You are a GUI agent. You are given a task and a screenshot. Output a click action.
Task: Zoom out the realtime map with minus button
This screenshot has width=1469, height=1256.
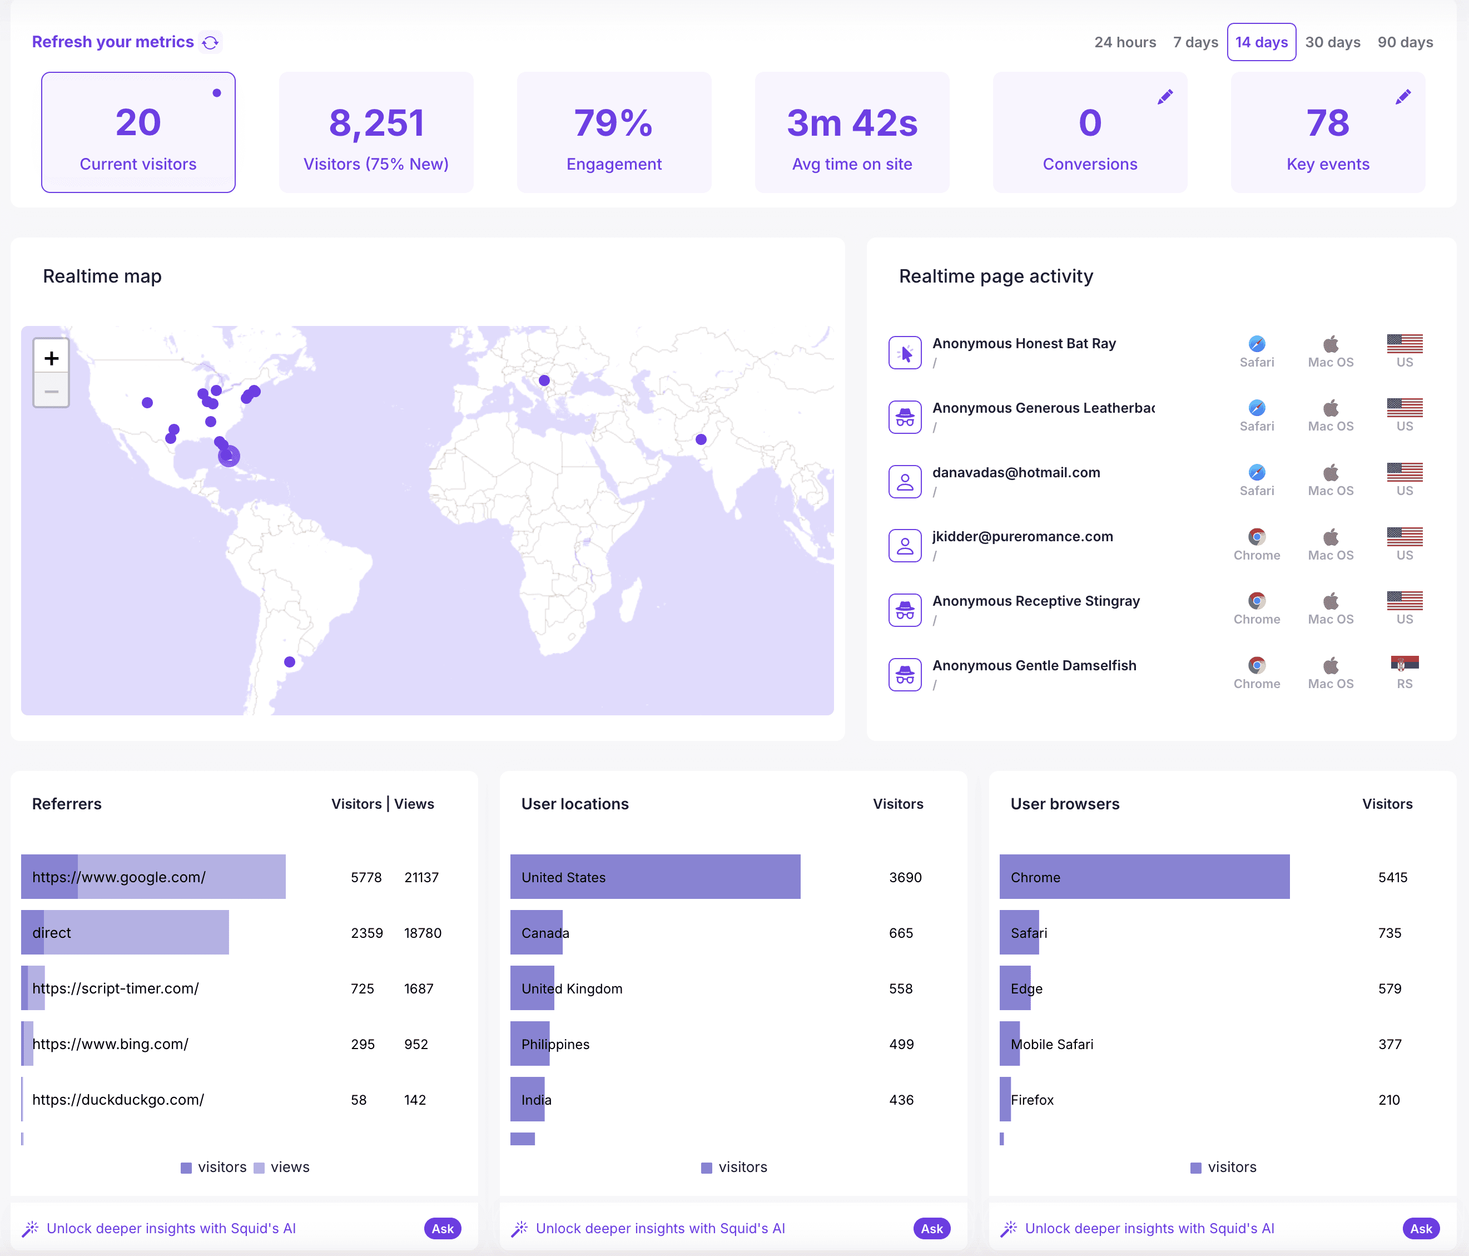coord(51,391)
